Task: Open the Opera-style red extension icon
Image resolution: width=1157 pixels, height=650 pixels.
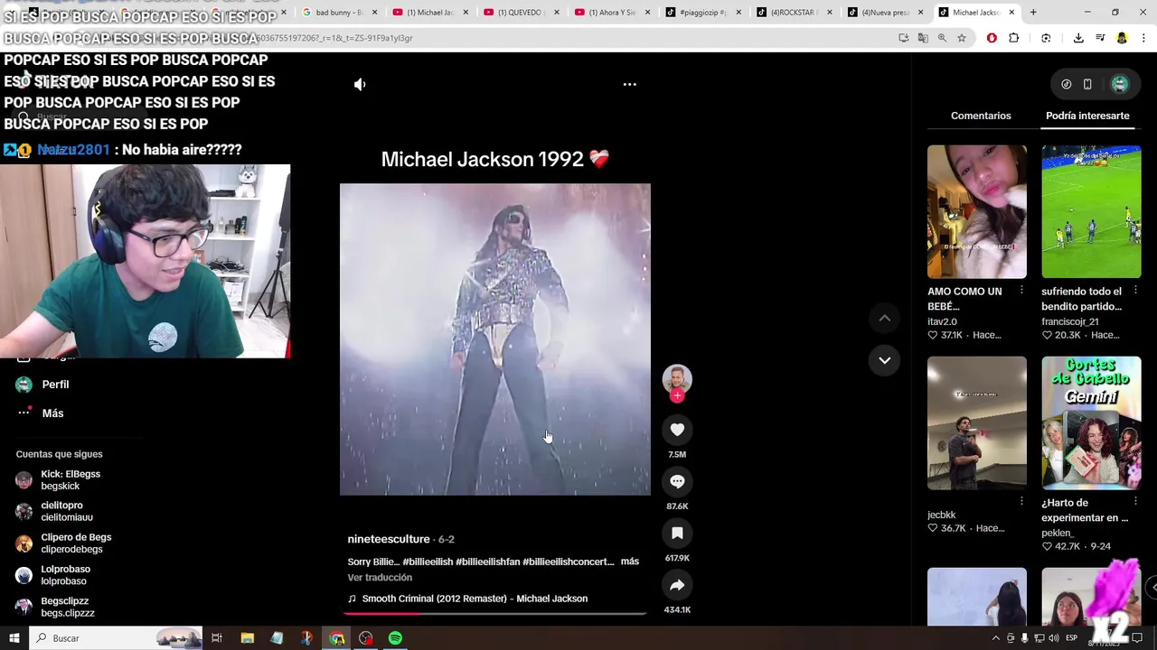Action: 992,38
